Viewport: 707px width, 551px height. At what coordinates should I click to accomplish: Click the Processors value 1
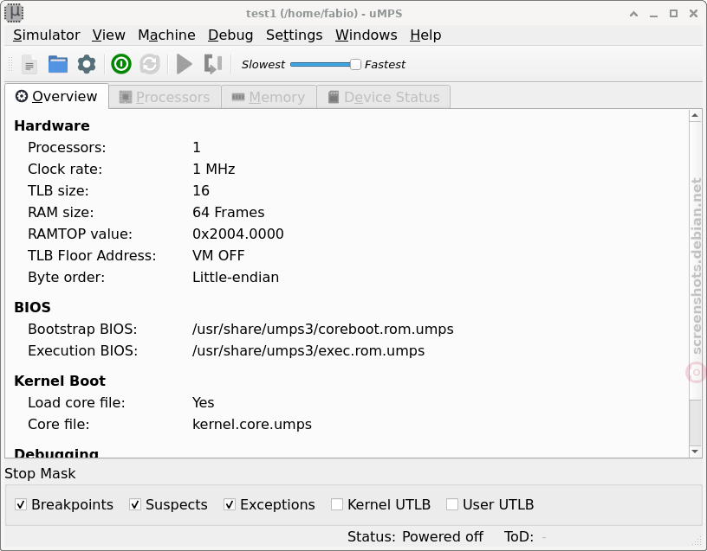[x=197, y=147]
